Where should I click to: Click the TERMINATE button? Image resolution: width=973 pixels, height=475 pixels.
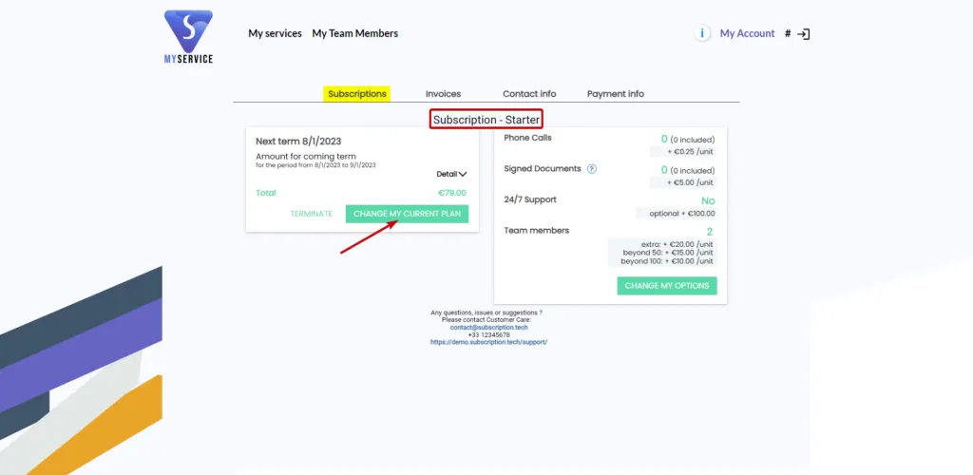click(x=312, y=214)
